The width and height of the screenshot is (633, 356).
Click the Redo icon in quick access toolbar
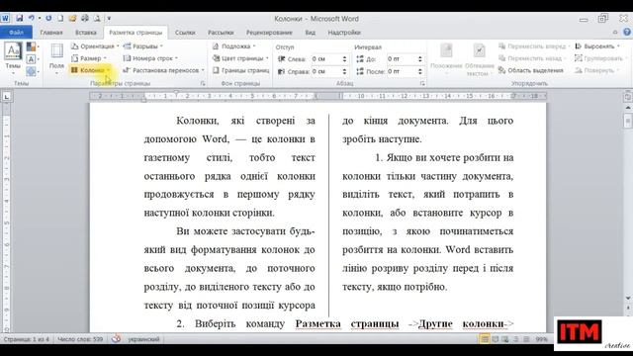48,18
